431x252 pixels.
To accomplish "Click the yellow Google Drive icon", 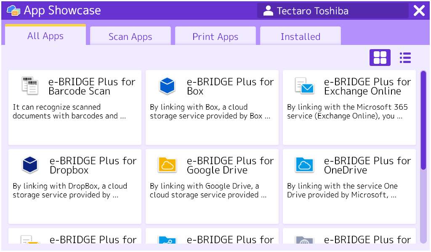I will [x=167, y=165].
